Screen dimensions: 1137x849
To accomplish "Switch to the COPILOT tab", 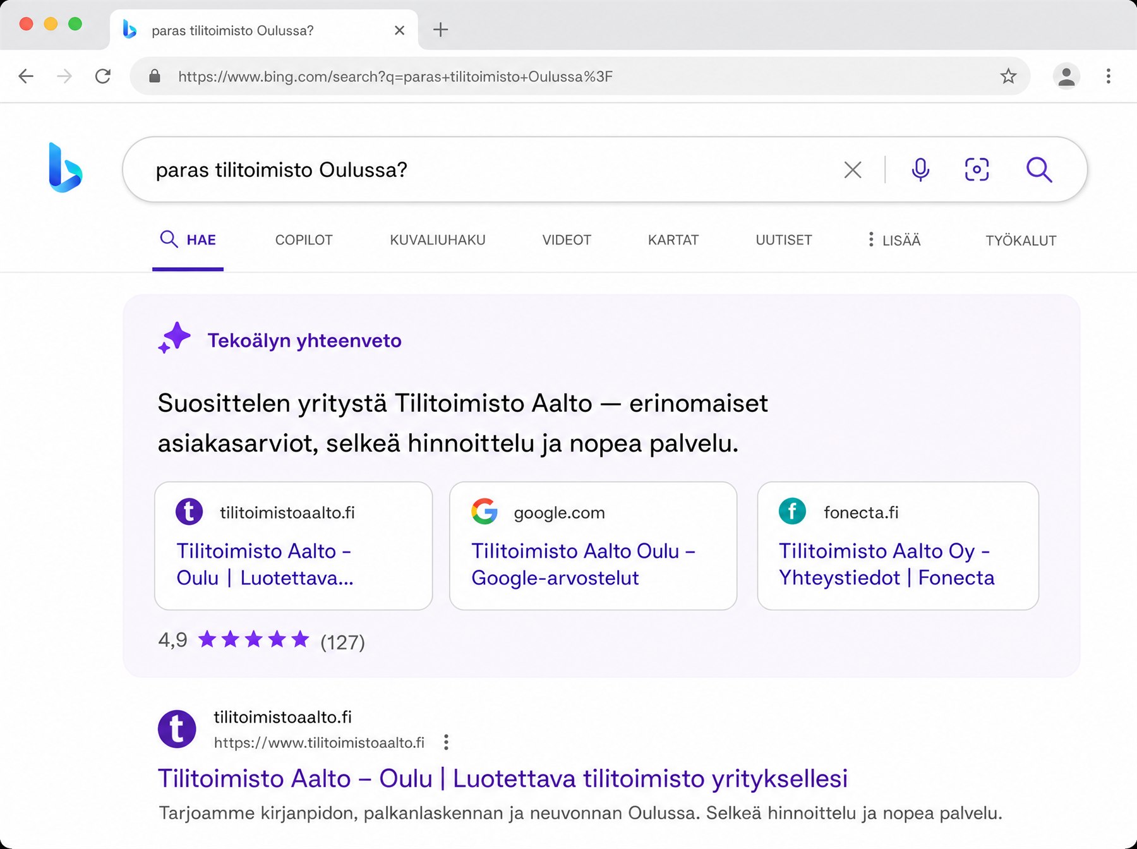I will [304, 240].
